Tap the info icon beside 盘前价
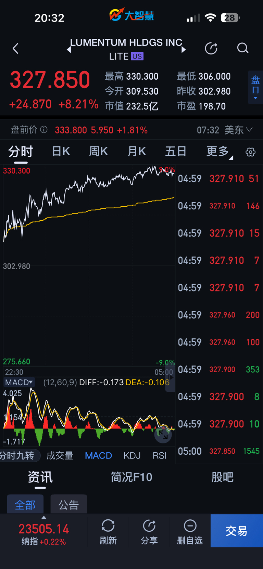The width and height of the screenshot is (263, 569). point(44,129)
